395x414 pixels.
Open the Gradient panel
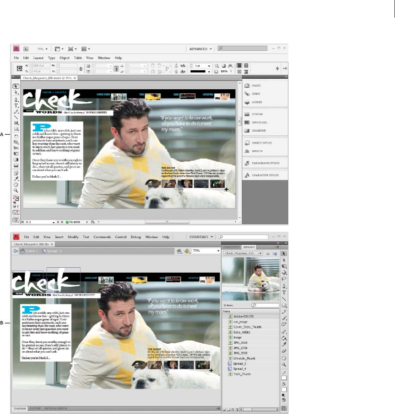(255, 131)
